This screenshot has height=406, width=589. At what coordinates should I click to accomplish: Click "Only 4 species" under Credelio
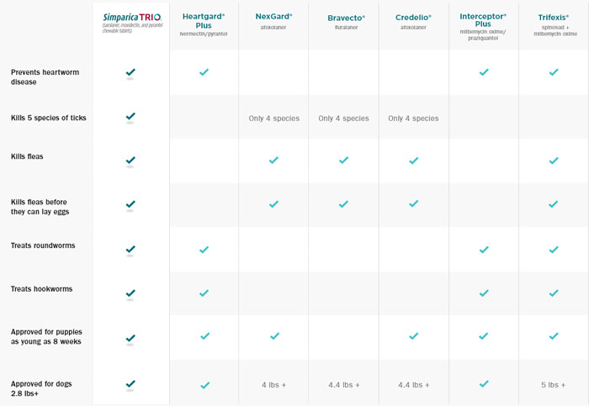coord(413,119)
